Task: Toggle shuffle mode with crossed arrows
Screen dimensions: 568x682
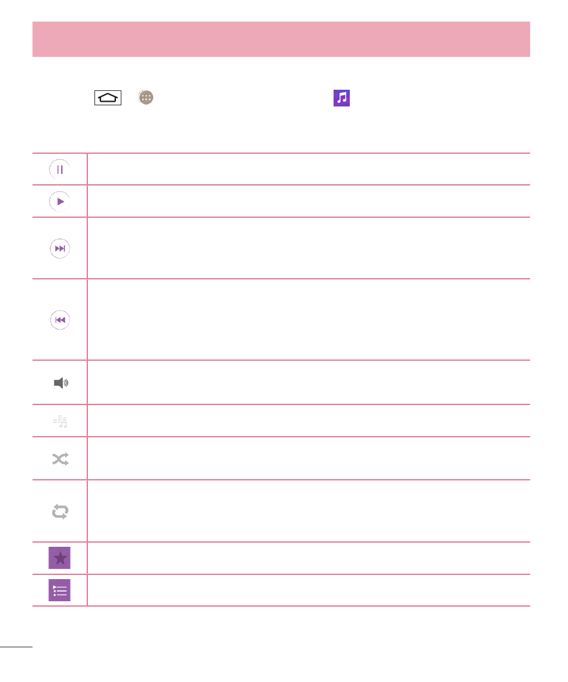Action: coord(60,459)
